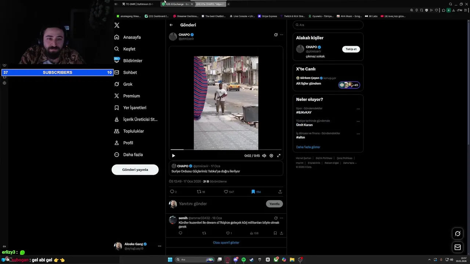Open Spotify from the taskbar
This screenshot has height=264, width=470.
click(x=243, y=260)
